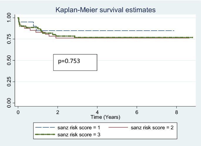
Task: Click the blue dashed line legend sample
Action: pyautogui.click(x=45, y=127)
